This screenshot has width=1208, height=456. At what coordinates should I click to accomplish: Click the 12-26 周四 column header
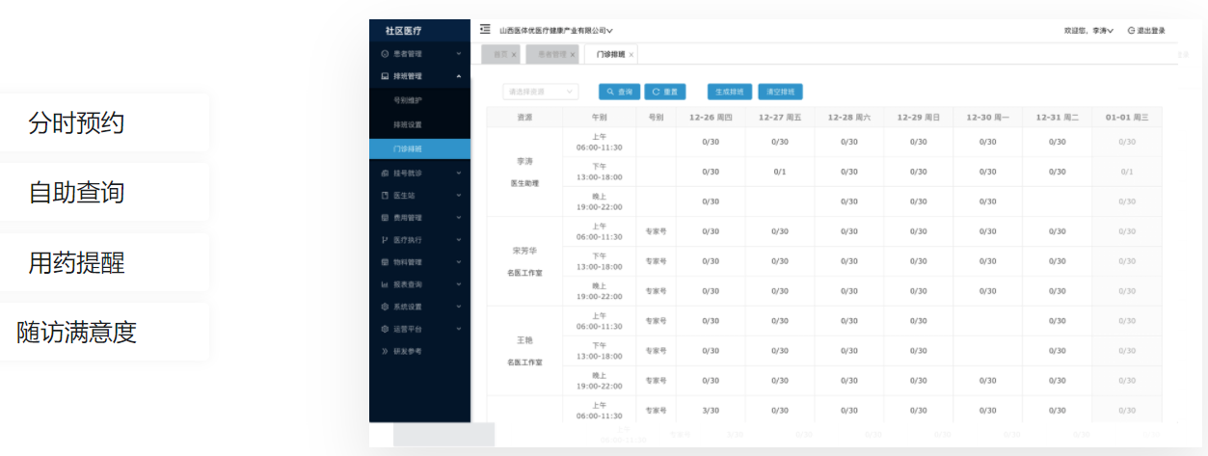tap(711, 117)
